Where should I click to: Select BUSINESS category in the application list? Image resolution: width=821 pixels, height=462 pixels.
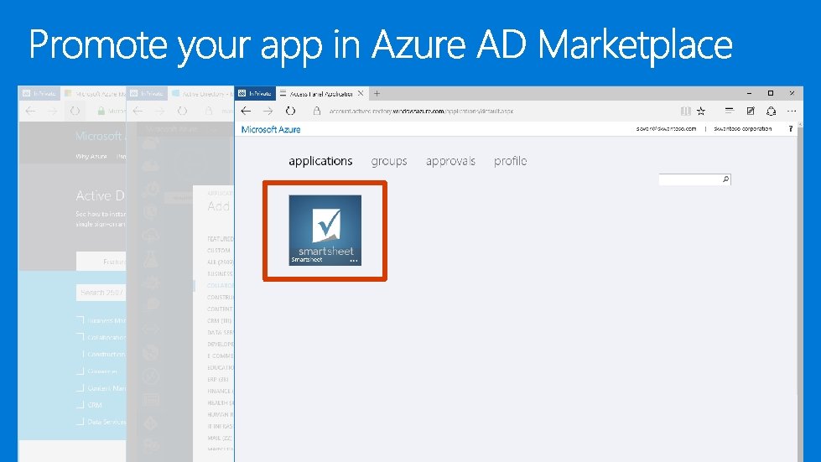click(x=220, y=273)
